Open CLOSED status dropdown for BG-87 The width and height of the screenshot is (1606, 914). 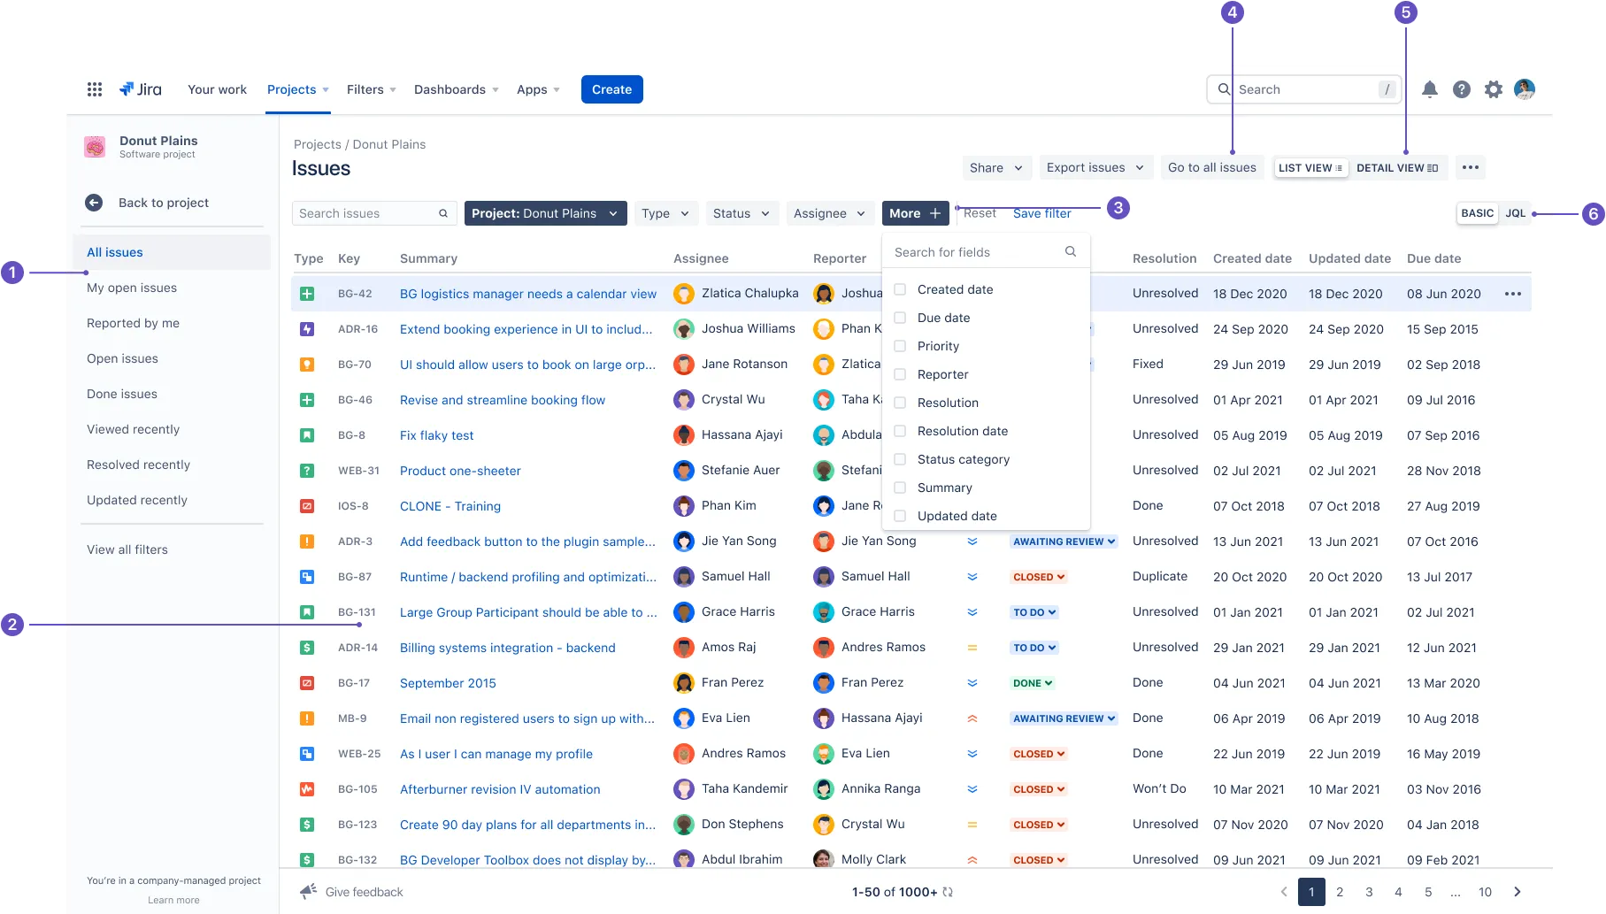(1039, 577)
